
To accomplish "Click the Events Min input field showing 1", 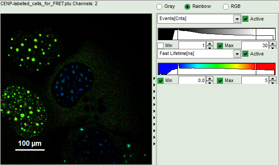I will [x=192, y=45].
